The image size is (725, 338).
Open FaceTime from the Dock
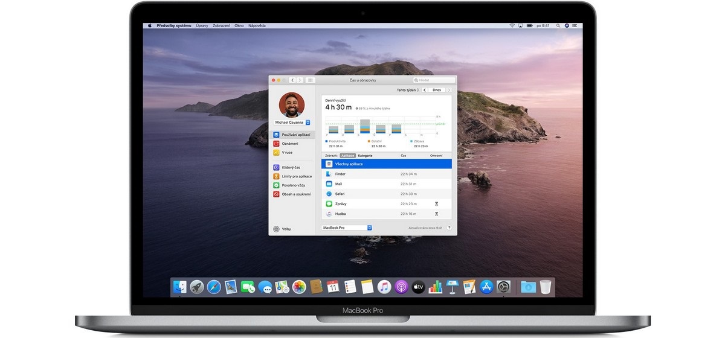[x=248, y=287]
